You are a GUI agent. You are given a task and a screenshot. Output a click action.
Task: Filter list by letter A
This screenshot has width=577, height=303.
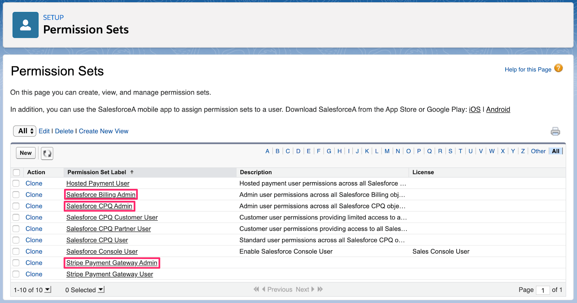(267, 151)
